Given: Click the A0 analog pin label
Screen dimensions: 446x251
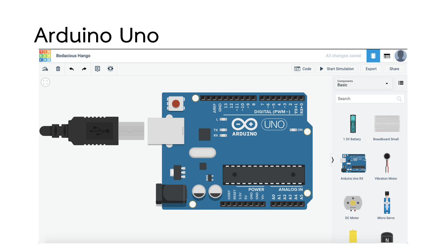Looking at the screenshot, I should [x=274, y=197].
